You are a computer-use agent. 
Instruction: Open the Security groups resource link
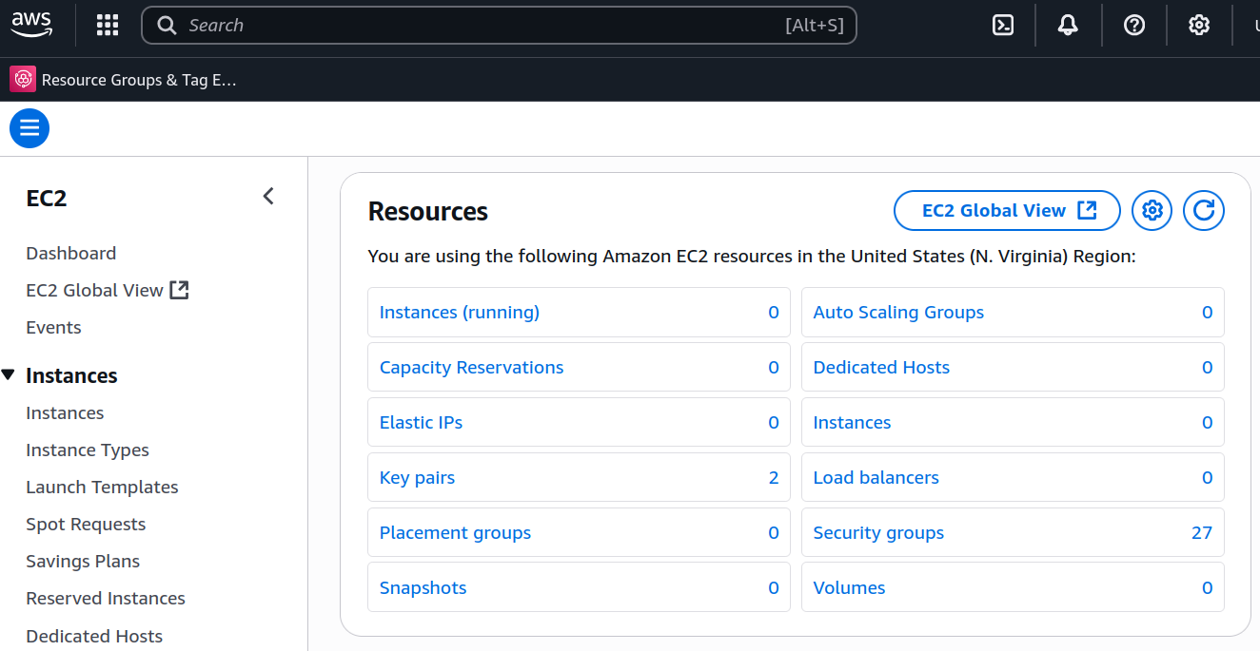click(x=878, y=532)
